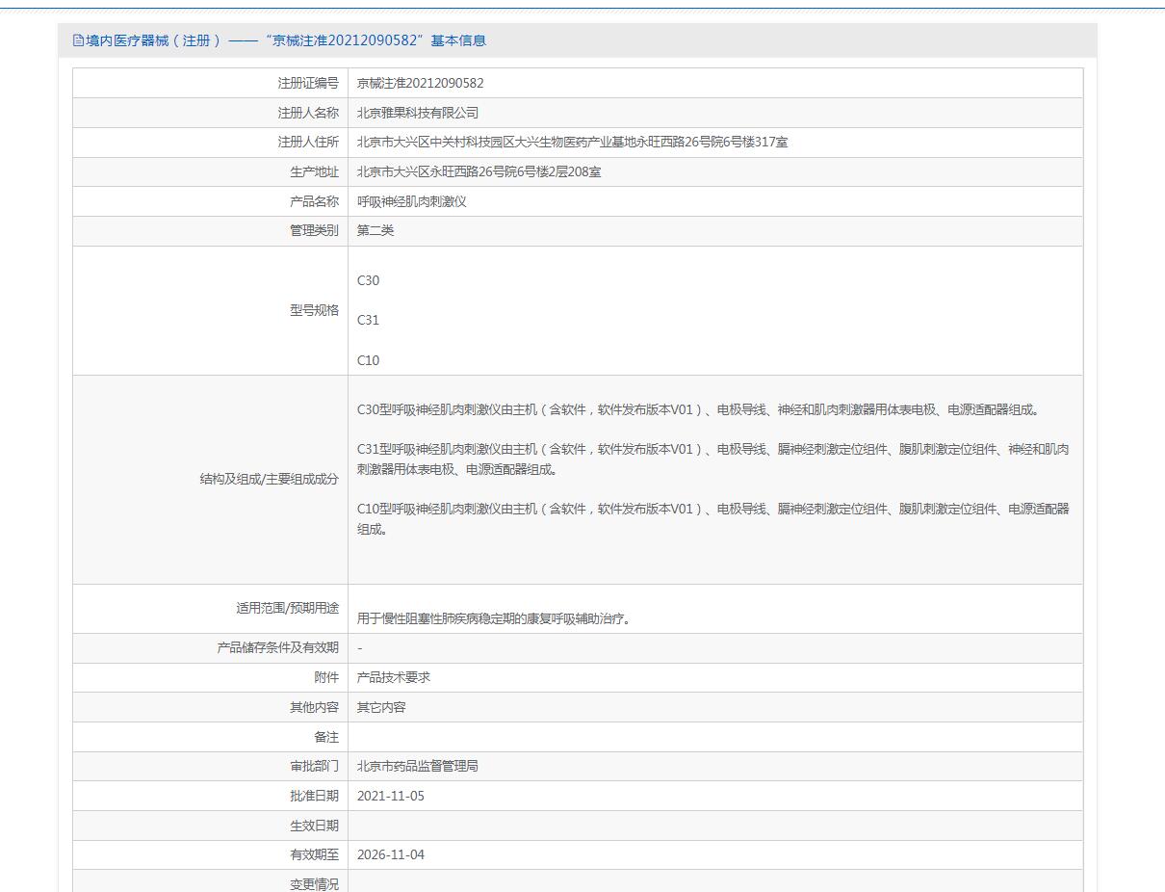Click the C30型 structure description paragraph
This screenshot has height=892, width=1165.
tap(698, 409)
